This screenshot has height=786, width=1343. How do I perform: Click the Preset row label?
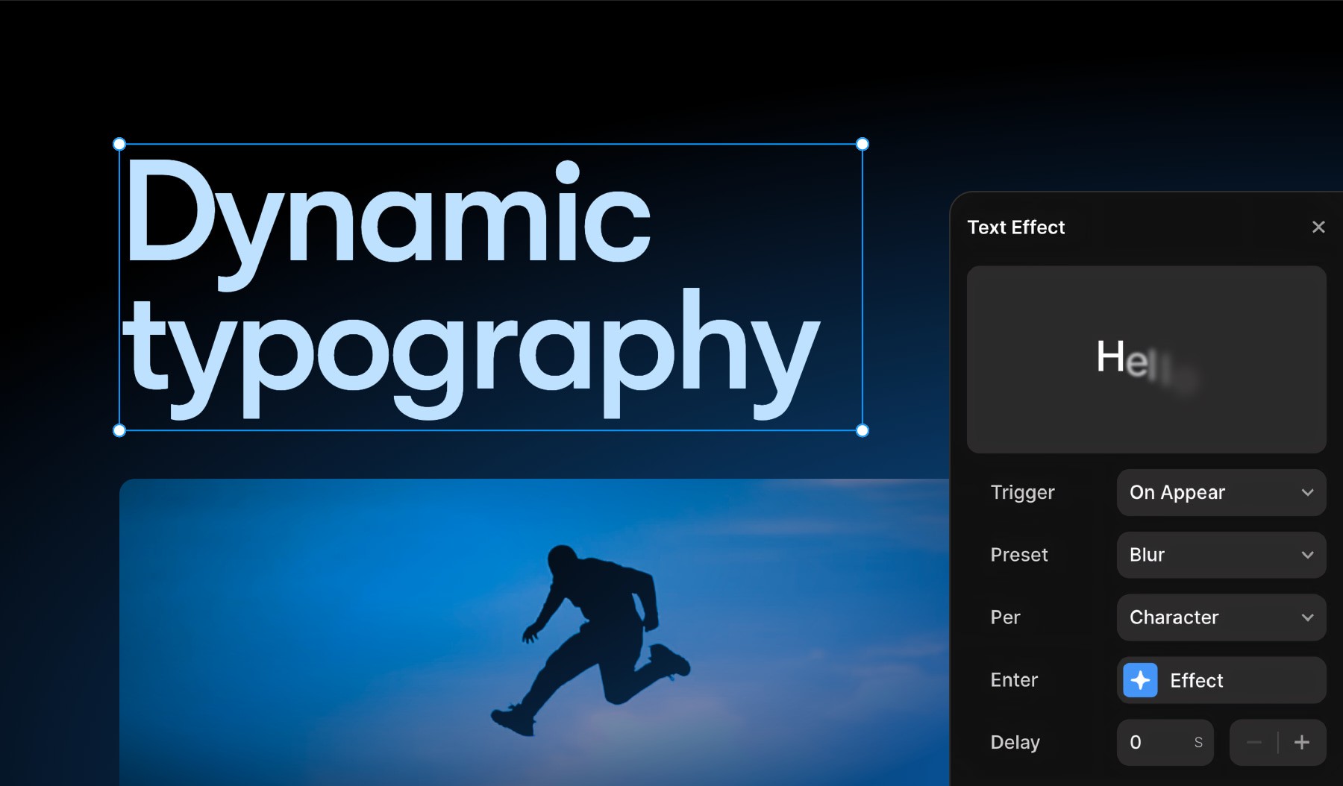[x=1019, y=555]
